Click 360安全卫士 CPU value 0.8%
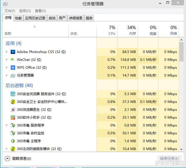 tap(111, 102)
